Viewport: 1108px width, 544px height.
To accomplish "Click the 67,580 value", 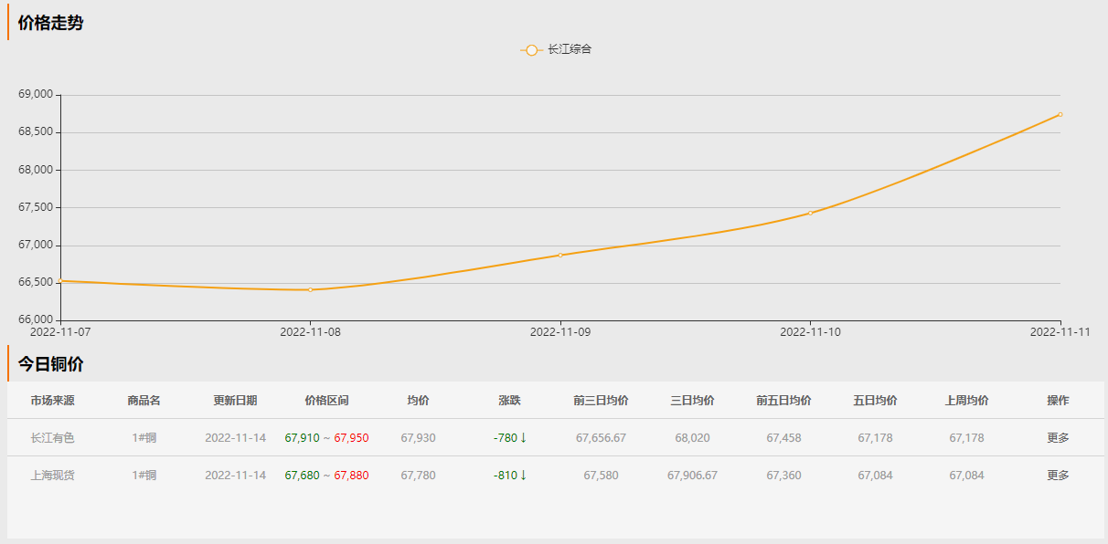I will click(601, 476).
